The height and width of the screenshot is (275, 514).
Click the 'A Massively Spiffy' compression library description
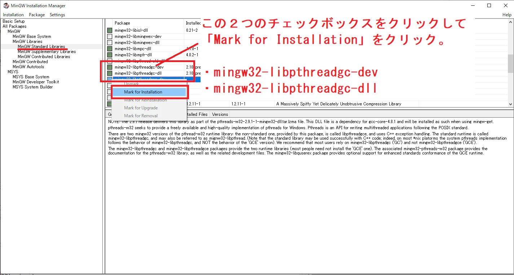[339, 104]
